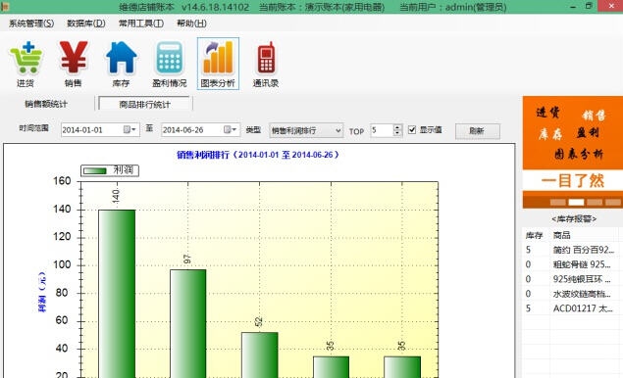
Task: Open the 销售 yen sales icon
Action: tap(74, 64)
